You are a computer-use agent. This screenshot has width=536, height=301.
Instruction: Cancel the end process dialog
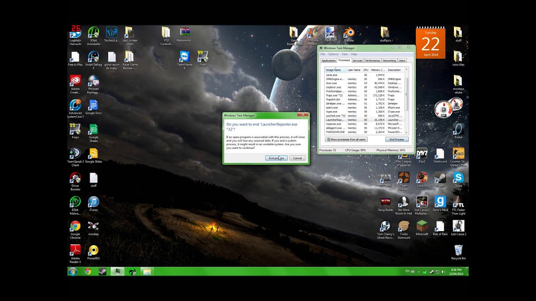(297, 158)
